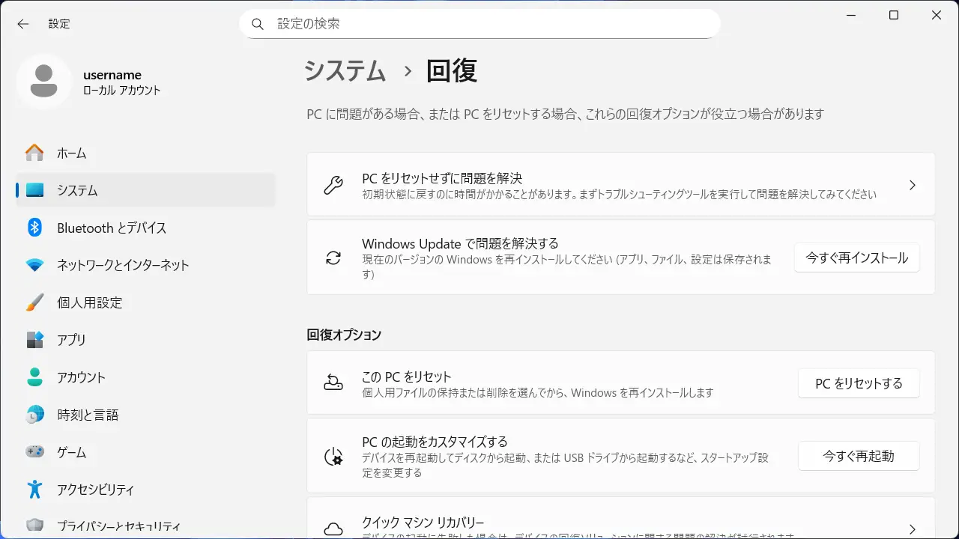Click the システム breadcrumb link

pos(345,71)
